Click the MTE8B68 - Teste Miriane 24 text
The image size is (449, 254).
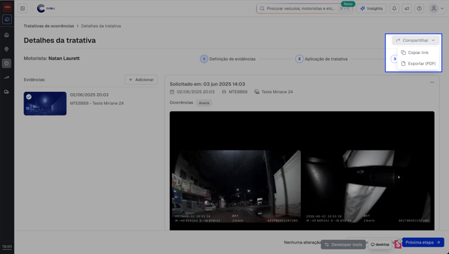click(97, 103)
